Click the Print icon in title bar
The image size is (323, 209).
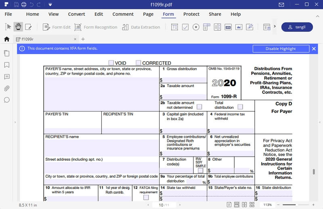(x=24, y=5)
